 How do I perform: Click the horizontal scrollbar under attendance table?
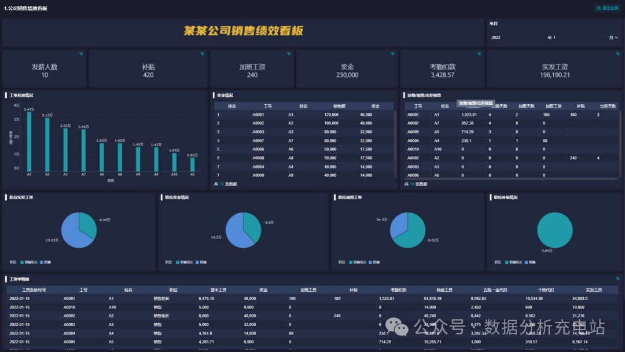click(x=511, y=178)
